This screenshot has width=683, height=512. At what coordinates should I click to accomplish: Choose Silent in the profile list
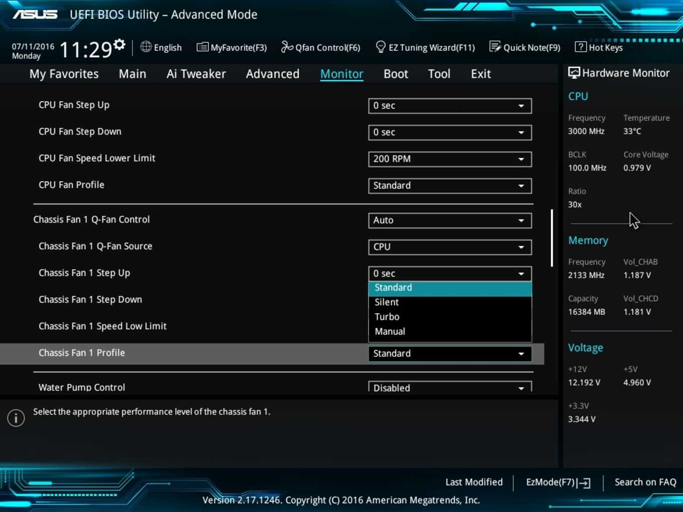(x=450, y=302)
